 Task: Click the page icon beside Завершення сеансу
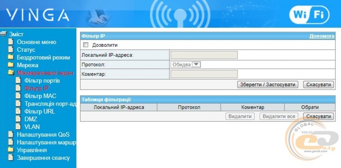click(11, 157)
